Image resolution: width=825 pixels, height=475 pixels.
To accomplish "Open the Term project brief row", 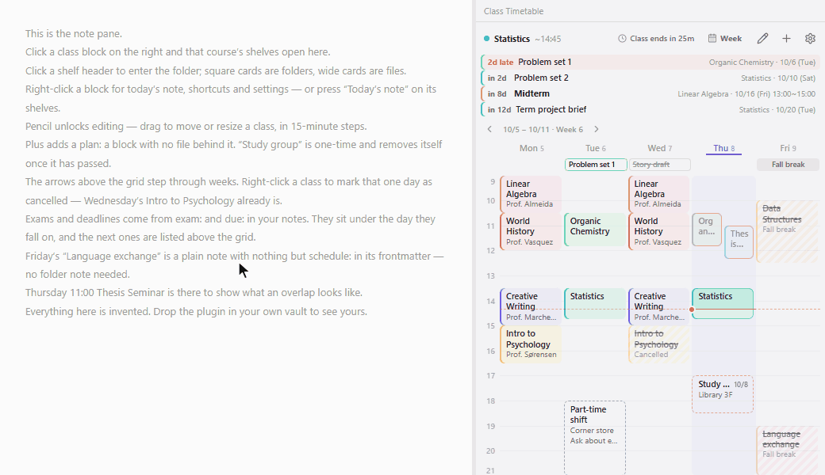I will [650, 109].
